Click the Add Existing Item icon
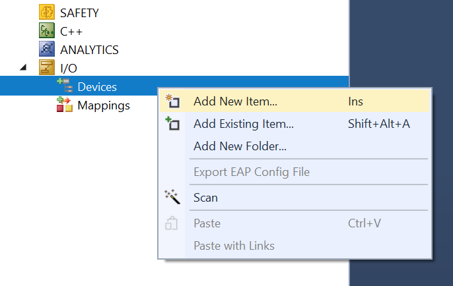 (x=172, y=123)
